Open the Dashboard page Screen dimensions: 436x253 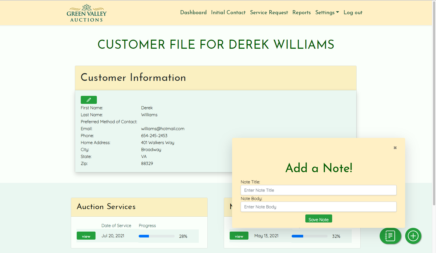pos(193,13)
